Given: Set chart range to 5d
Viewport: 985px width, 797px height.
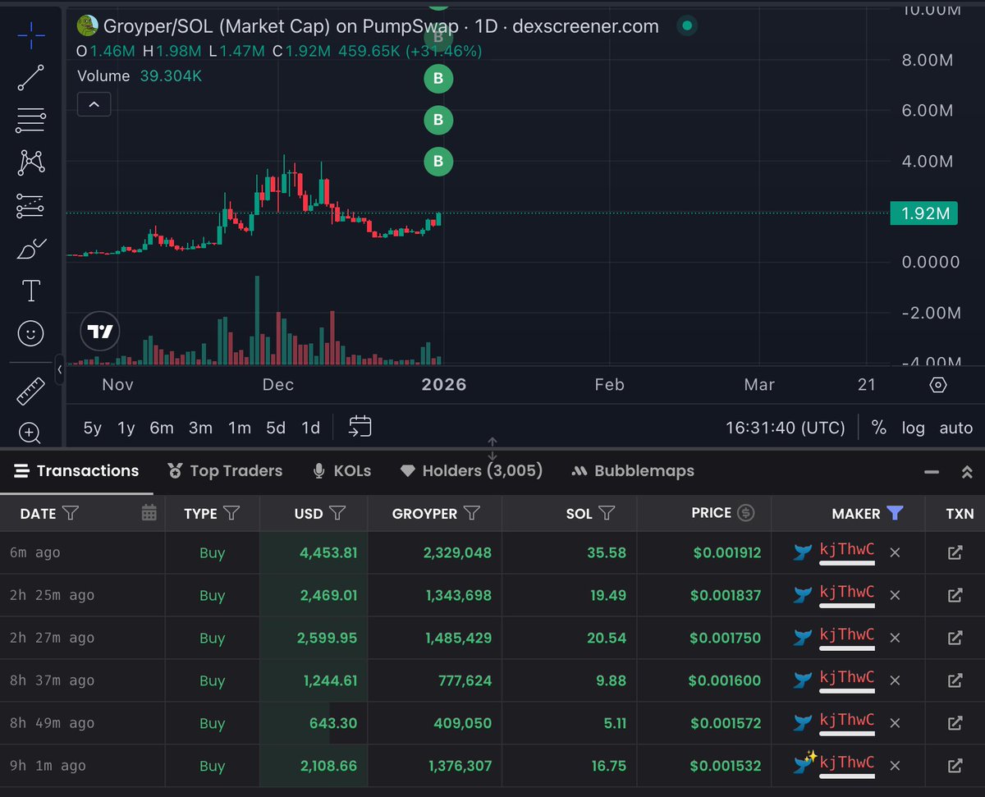Looking at the screenshot, I should [276, 428].
